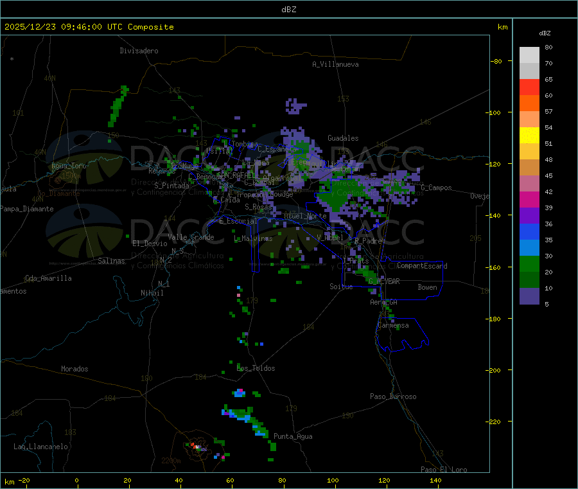Click the Divisadero map label

(x=139, y=51)
